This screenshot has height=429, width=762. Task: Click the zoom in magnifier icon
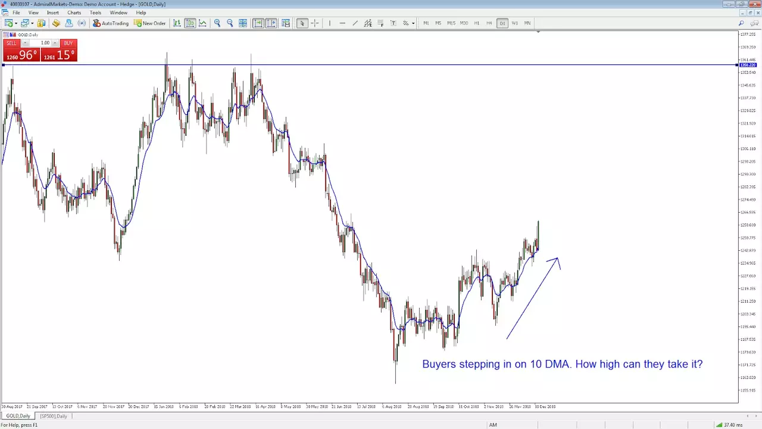[217, 23]
